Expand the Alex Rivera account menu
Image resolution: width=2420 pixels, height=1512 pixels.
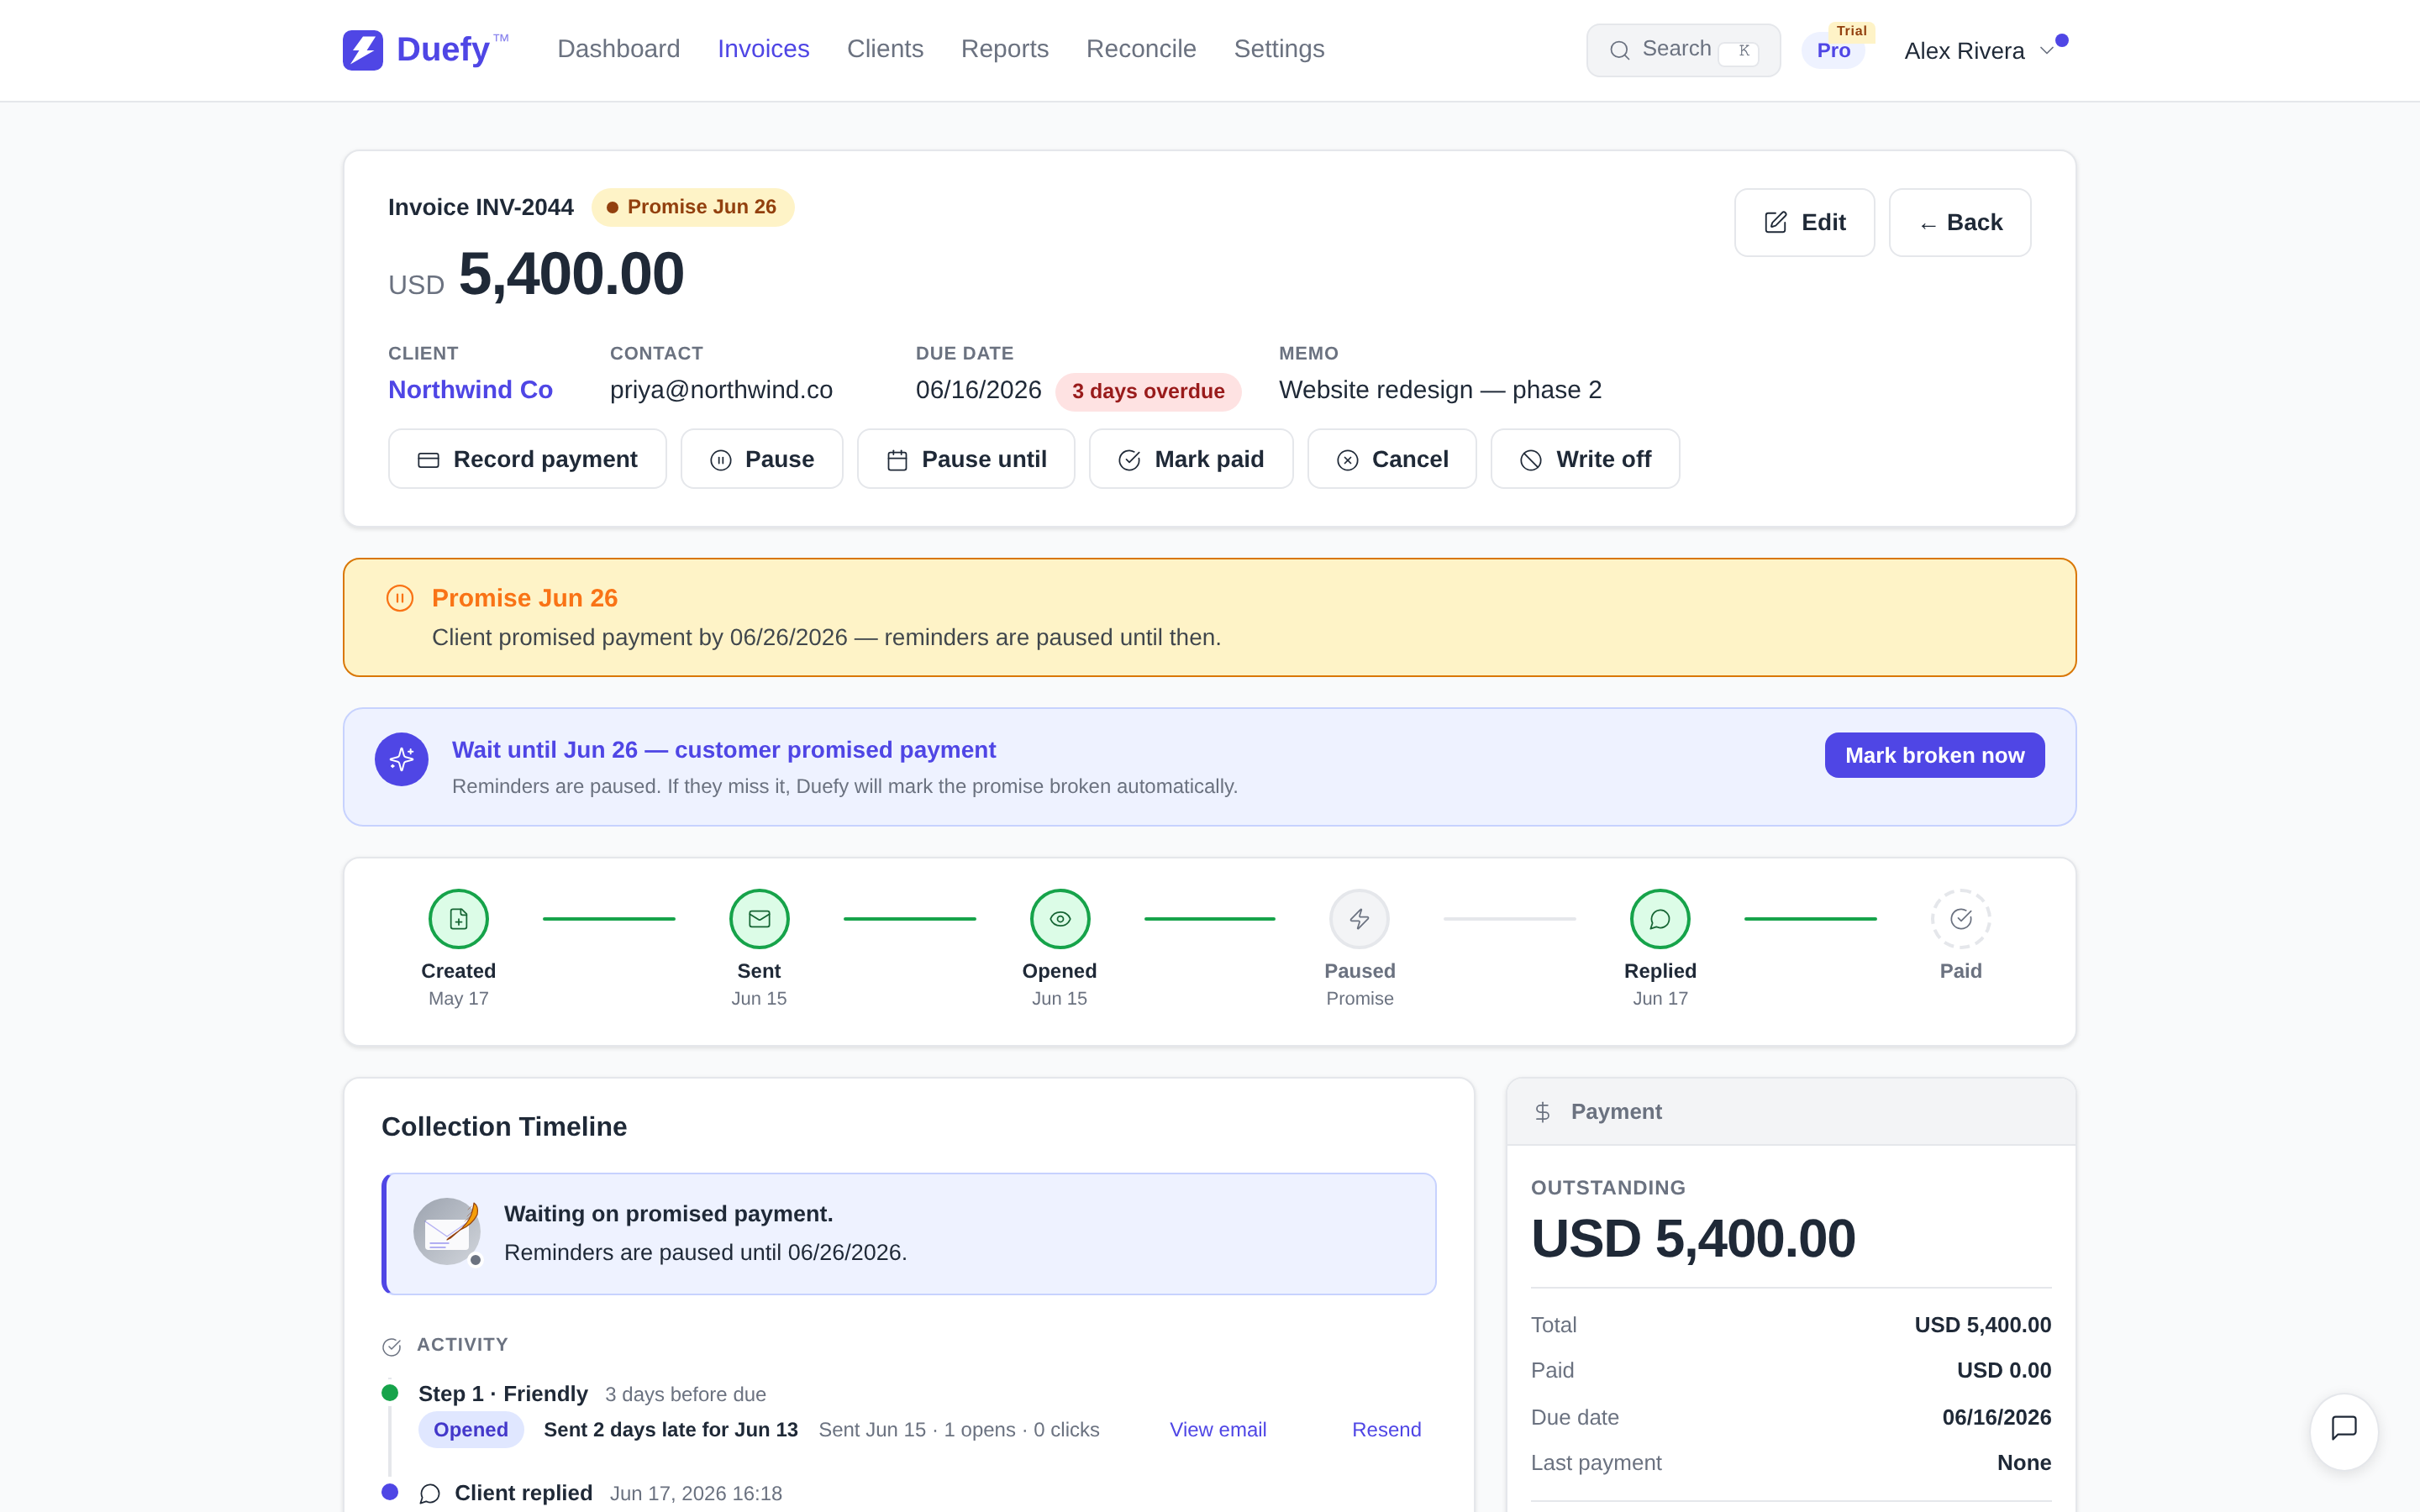coord(1979,51)
